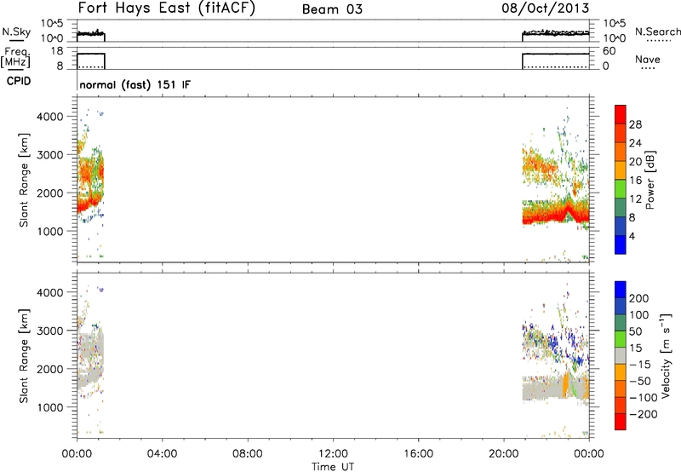
Task: Click "Slant Range [km]" label of velocity panel
Action: [24, 356]
